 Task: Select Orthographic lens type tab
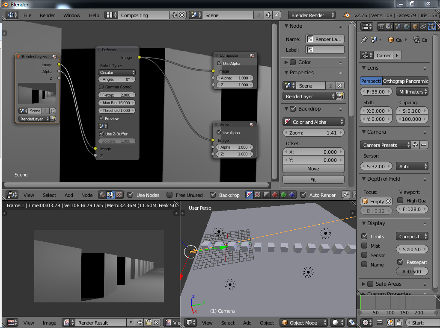pos(393,81)
